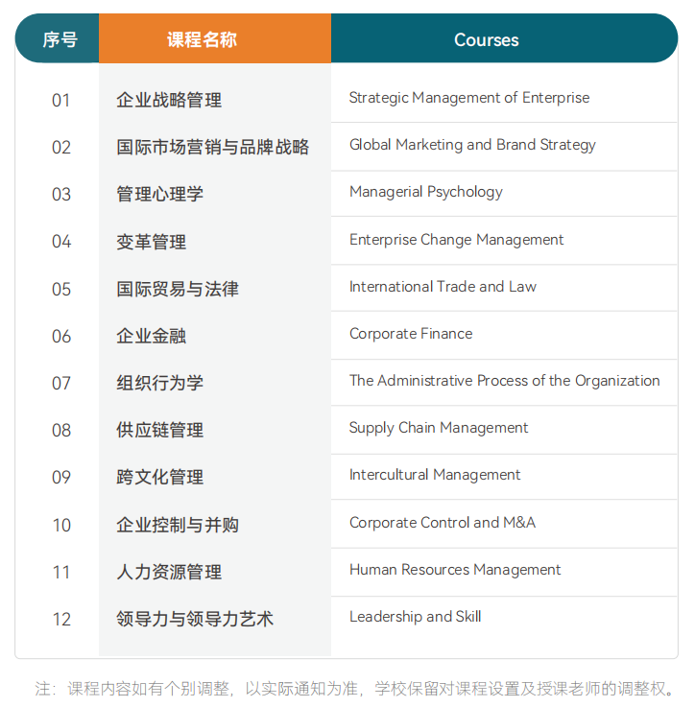Screen dimensions: 695x707
Task: Select row number 10
Action: click(61, 525)
